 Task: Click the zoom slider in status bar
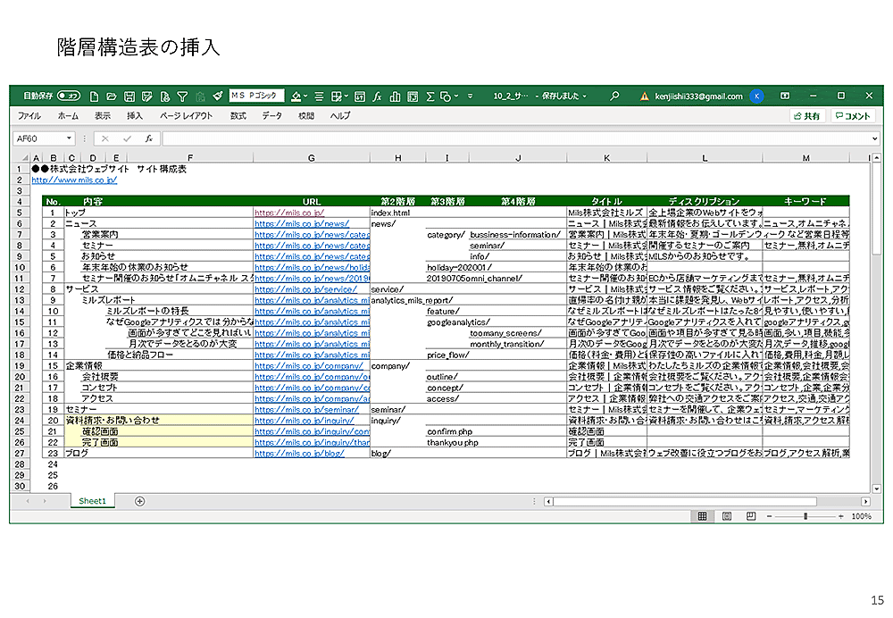(805, 516)
